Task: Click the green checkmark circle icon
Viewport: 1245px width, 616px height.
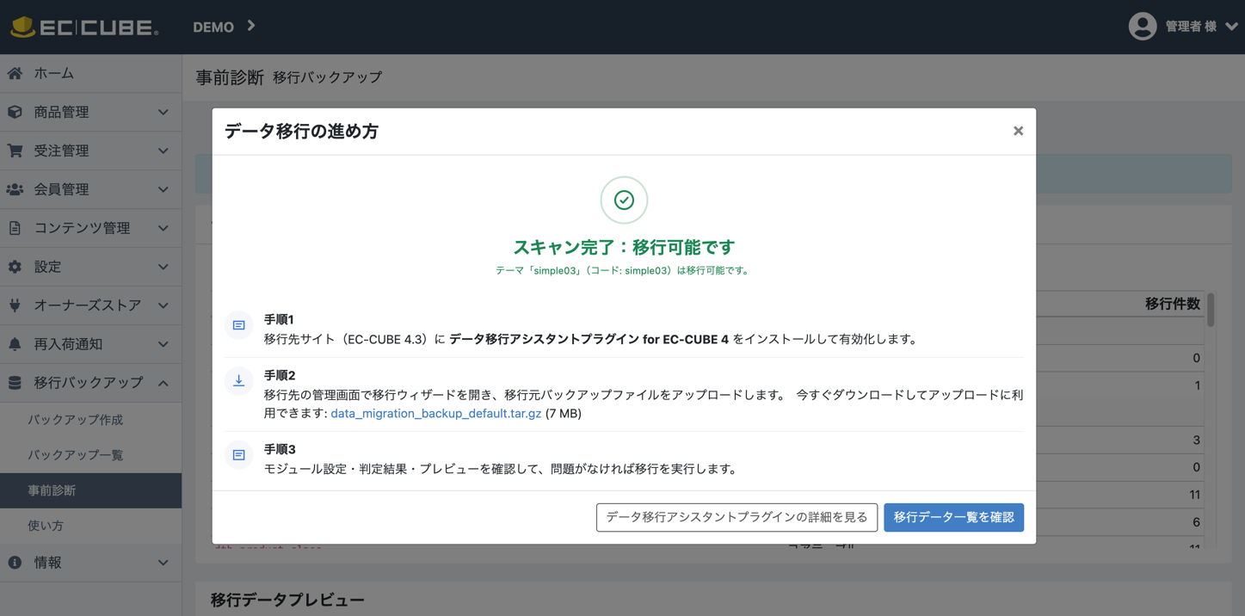Action: [624, 200]
